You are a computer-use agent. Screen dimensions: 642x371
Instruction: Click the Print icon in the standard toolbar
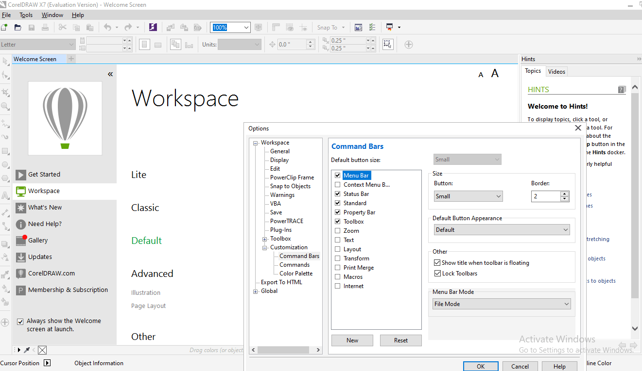[x=45, y=28]
